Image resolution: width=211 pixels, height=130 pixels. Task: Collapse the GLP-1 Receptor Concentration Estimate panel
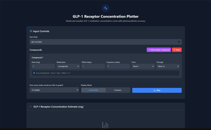point(30,107)
